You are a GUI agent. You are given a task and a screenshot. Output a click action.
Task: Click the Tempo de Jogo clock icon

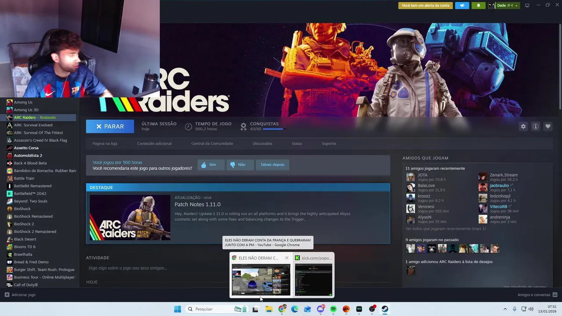click(188, 126)
